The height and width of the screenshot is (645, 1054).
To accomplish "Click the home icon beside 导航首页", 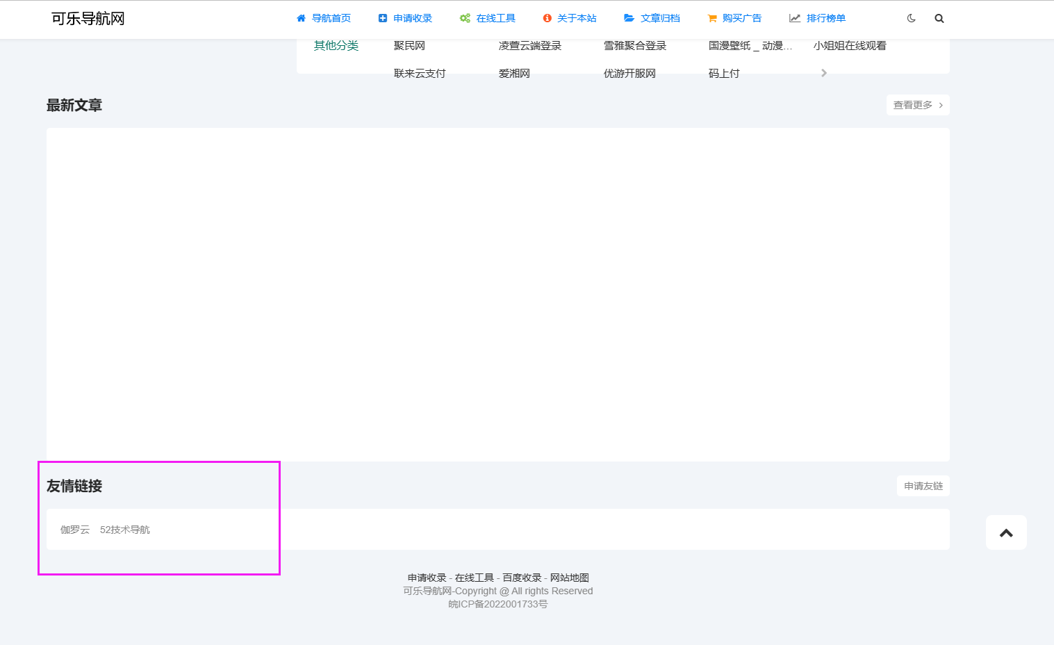I will 301,19.
